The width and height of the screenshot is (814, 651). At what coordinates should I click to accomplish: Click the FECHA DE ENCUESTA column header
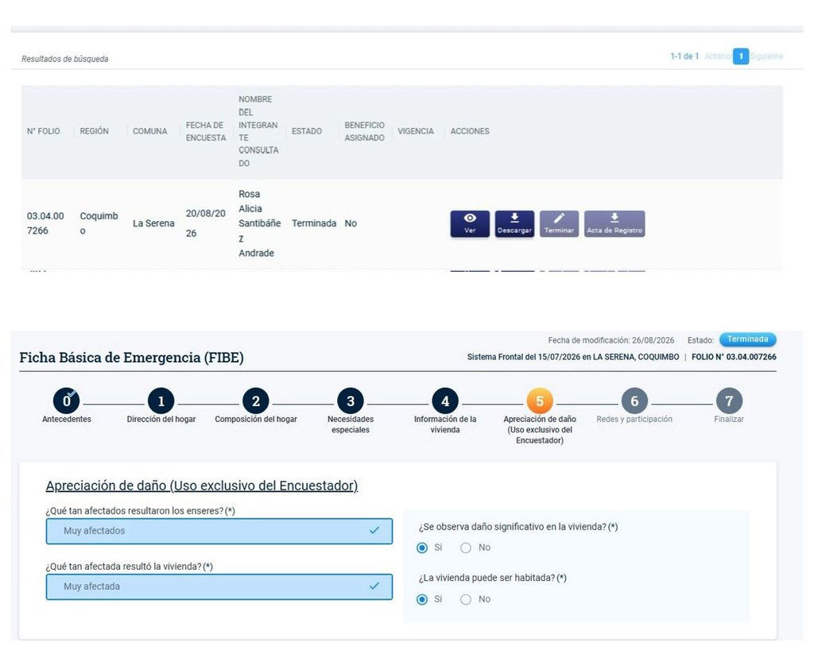[x=206, y=131]
